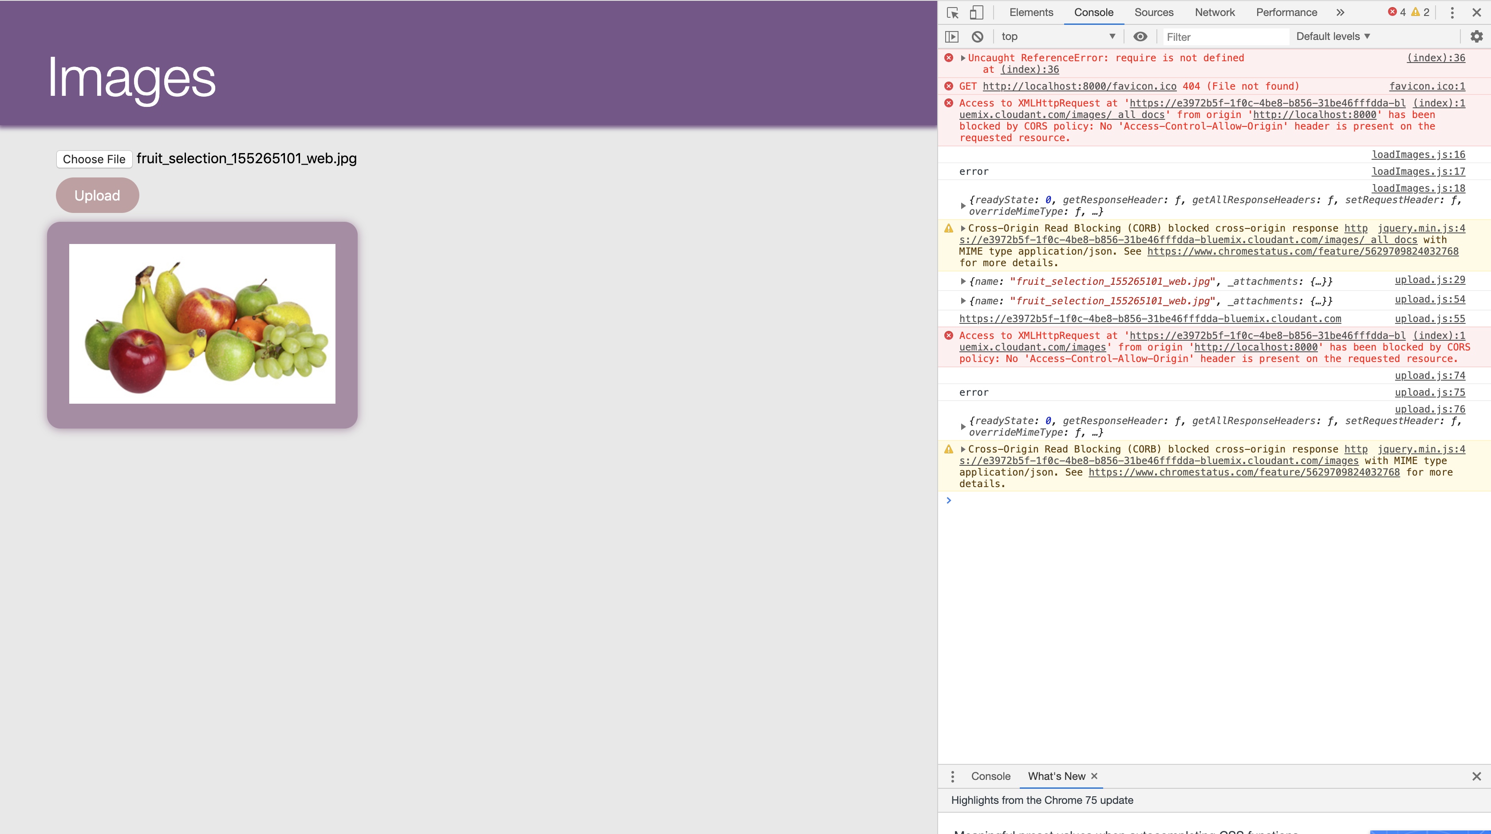
Task: Switch to the Elements tab
Action: tap(1031, 13)
